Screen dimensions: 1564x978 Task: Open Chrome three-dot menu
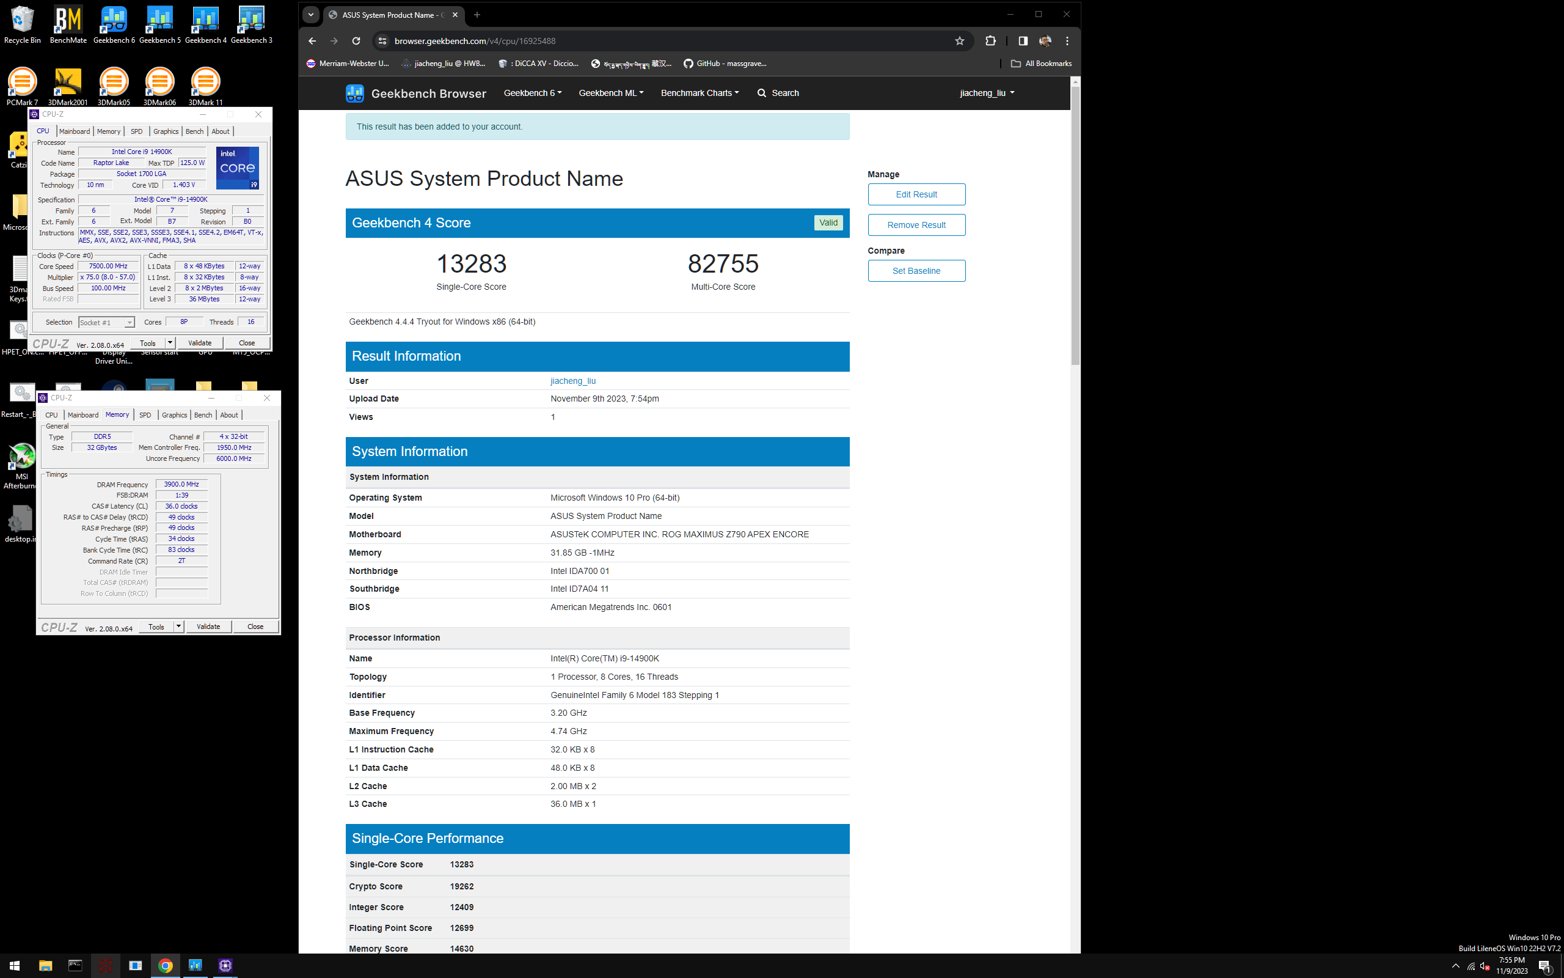[x=1067, y=41]
